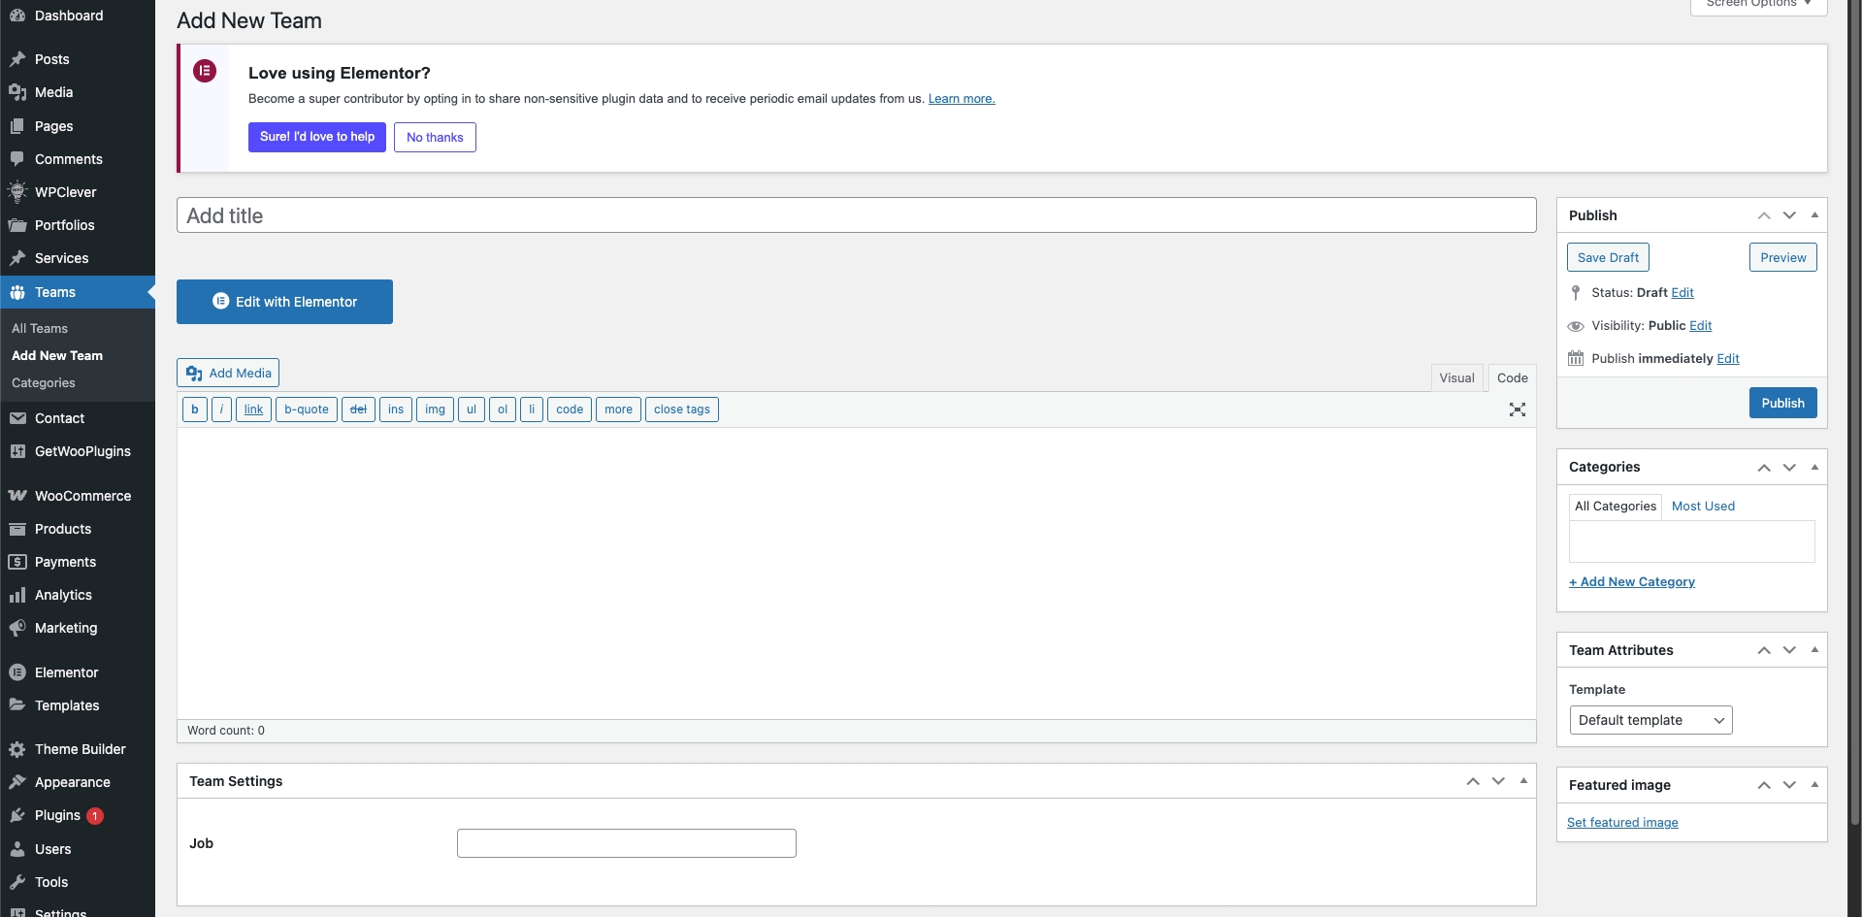This screenshot has width=1862, height=917.
Task: Open Elementor from the sidebar icon
Action: (17, 672)
